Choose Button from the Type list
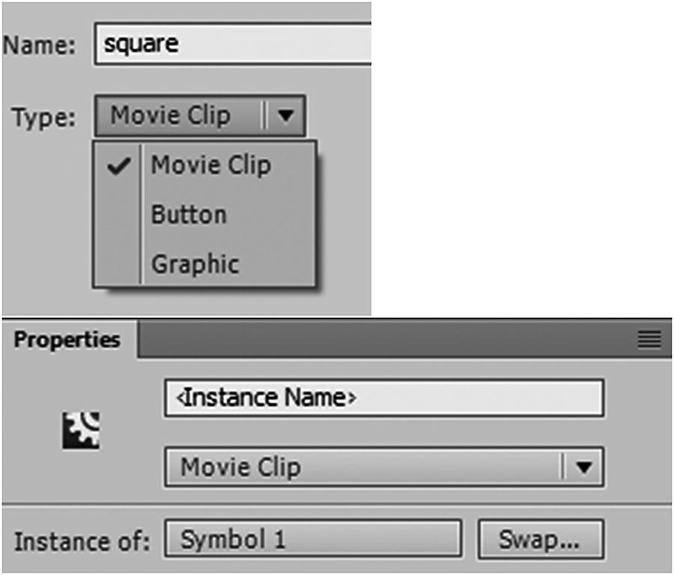This screenshot has width=674, height=575. click(x=189, y=214)
